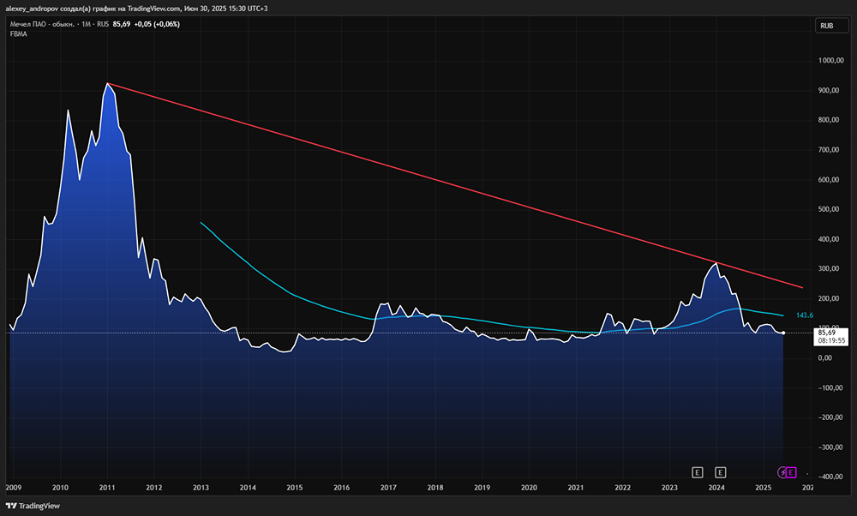857x516 pixels.
Task: Click the 900,00 price axis label
Action: pos(829,90)
